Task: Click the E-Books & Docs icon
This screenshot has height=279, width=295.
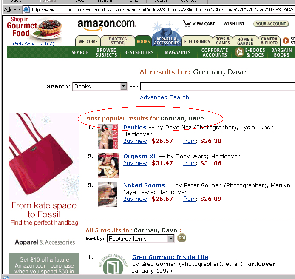Action: (x=239, y=52)
